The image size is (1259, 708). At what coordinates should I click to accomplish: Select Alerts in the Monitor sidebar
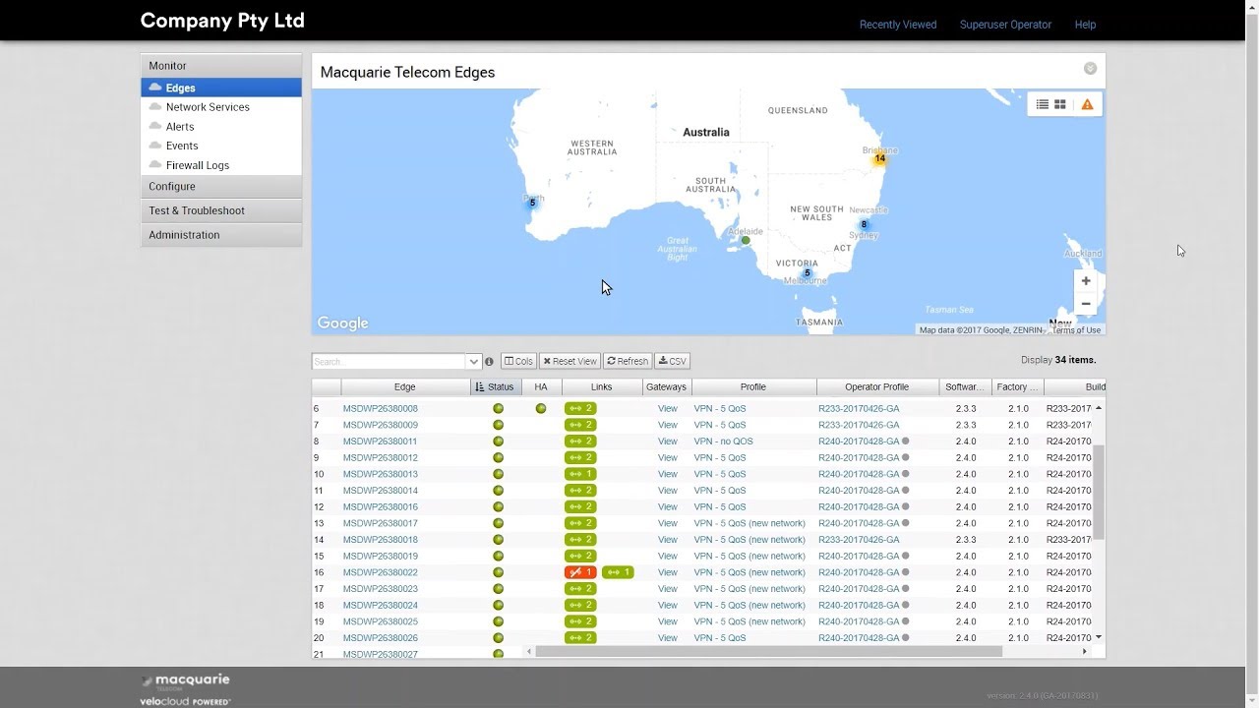pyautogui.click(x=179, y=126)
